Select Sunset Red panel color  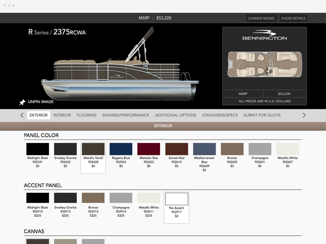tap(177, 149)
